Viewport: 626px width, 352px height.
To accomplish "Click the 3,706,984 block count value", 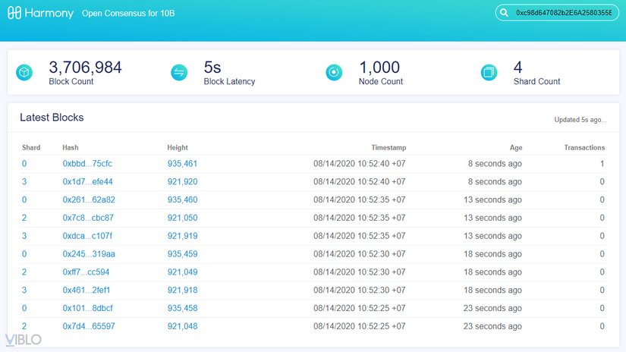I will pyautogui.click(x=85, y=68).
